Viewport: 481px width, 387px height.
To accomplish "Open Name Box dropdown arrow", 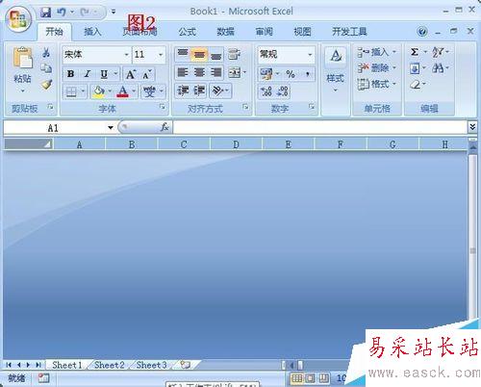I will [x=111, y=128].
